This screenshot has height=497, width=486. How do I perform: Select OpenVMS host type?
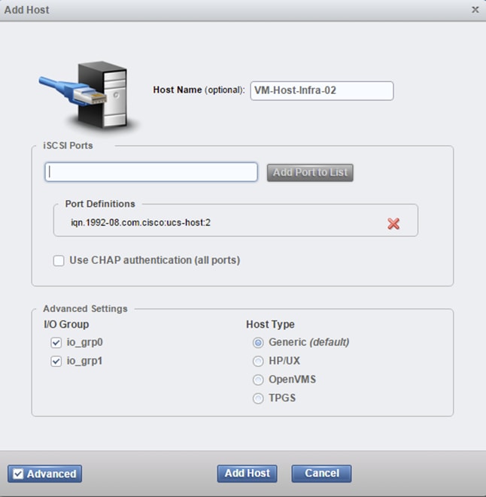pyautogui.click(x=258, y=380)
